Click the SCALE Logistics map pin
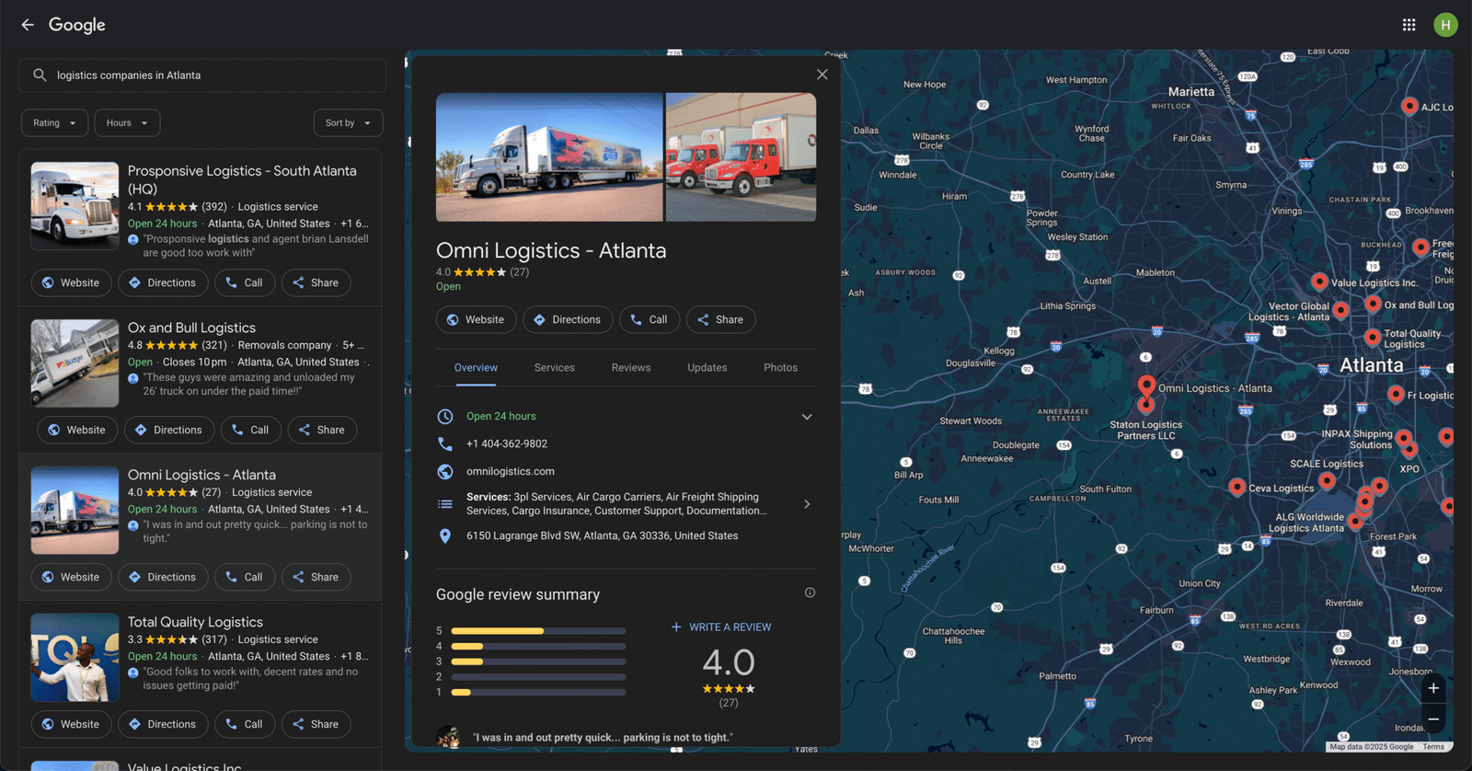 tap(1327, 480)
